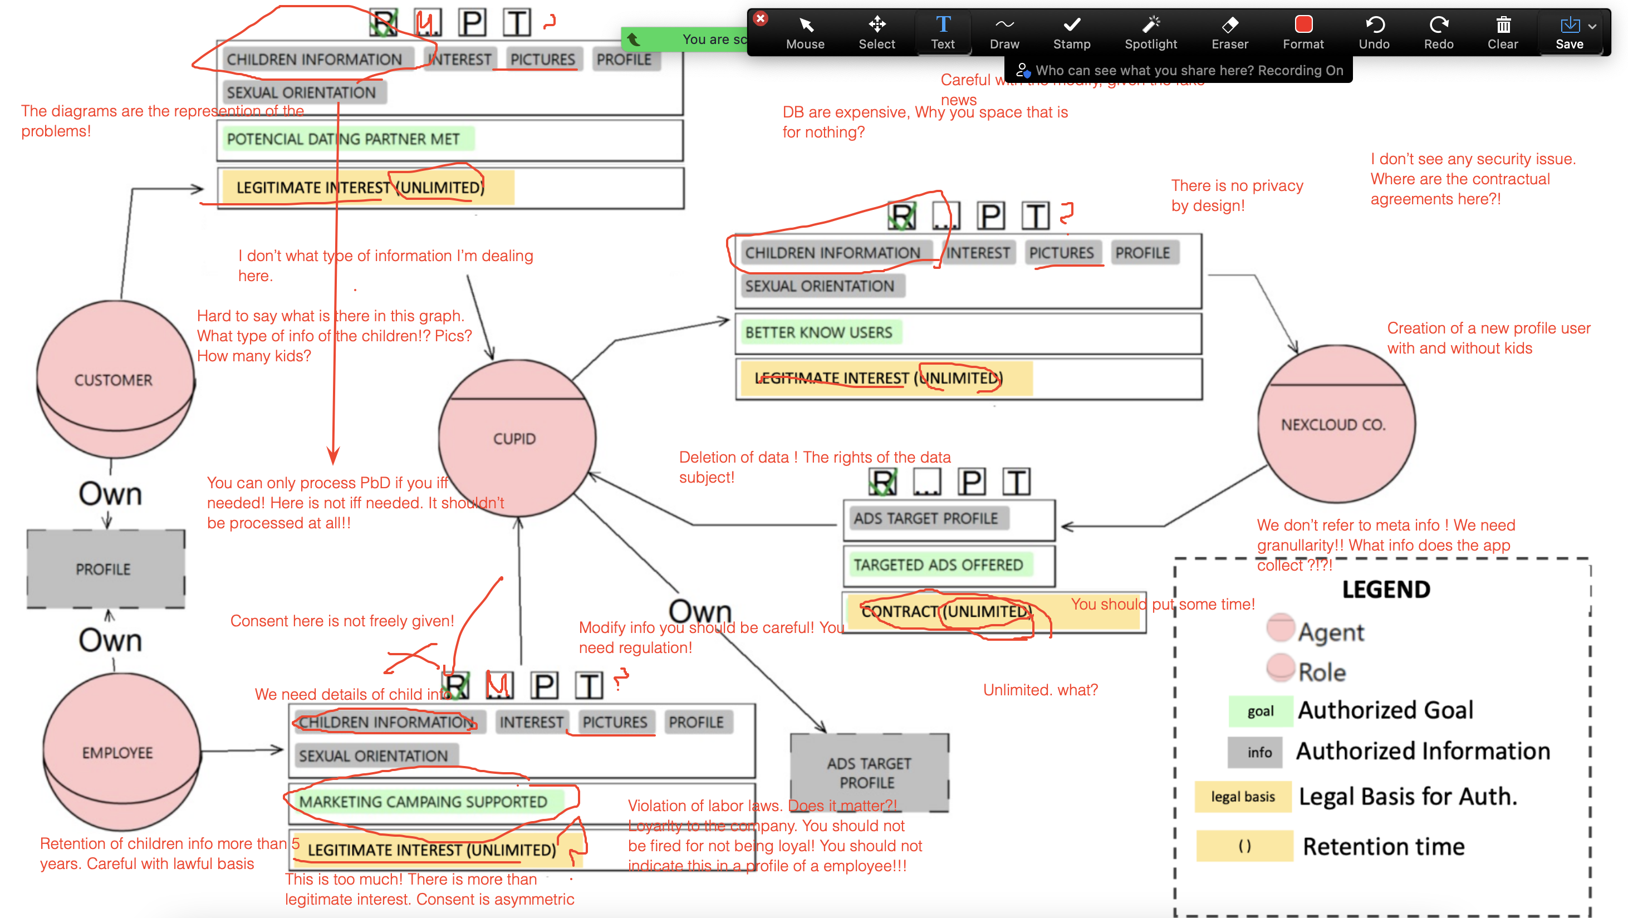Close the annotation toolbar with red X
Image resolution: width=1628 pixels, height=918 pixels.
click(761, 18)
